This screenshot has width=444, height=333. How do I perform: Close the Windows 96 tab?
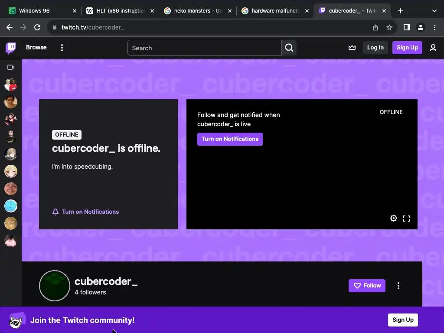75,11
